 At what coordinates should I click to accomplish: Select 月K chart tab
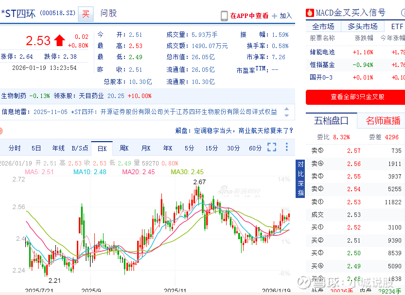pos(146,148)
